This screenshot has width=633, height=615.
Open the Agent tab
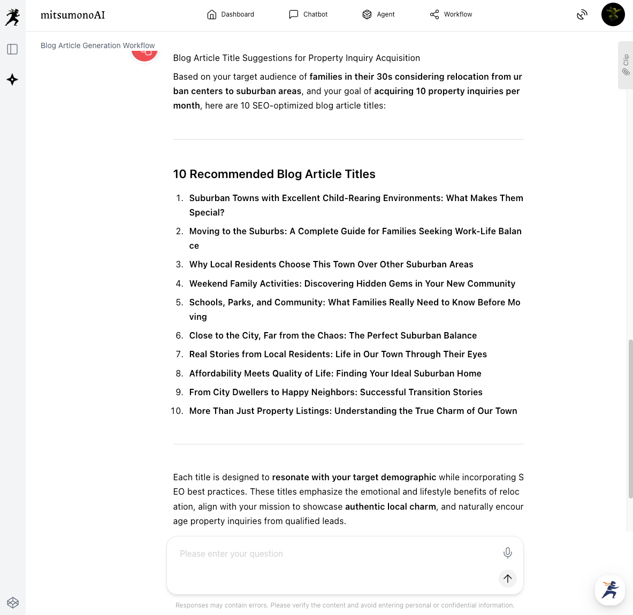tap(378, 14)
